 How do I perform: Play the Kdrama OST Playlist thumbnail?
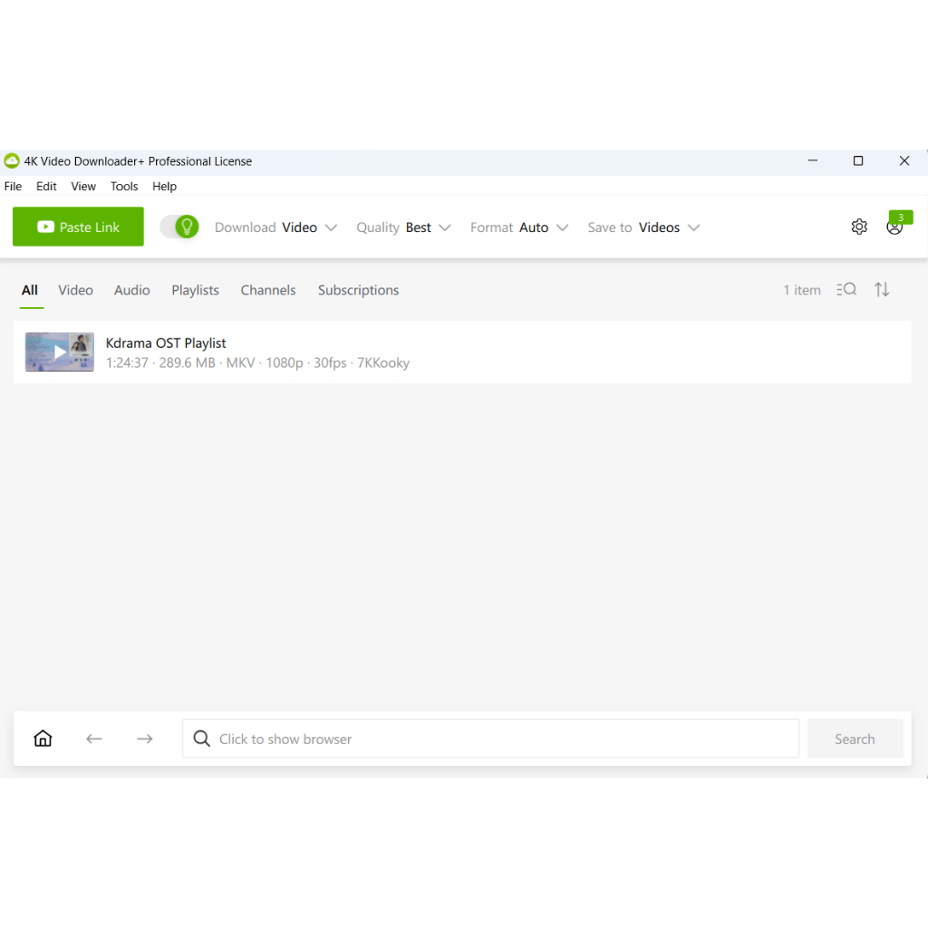(59, 353)
